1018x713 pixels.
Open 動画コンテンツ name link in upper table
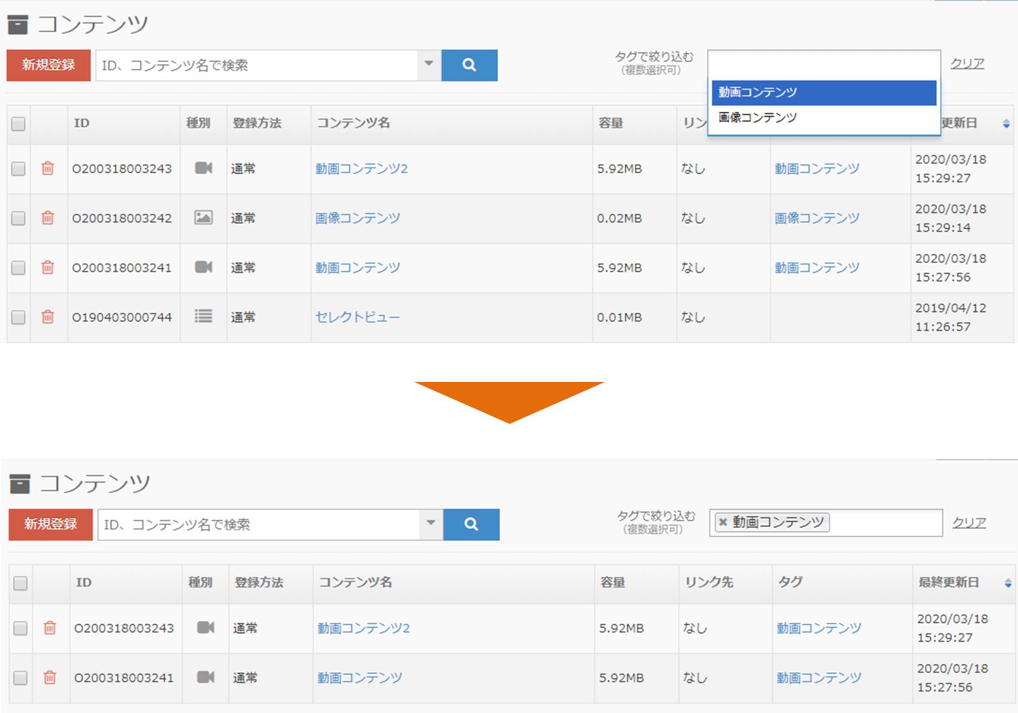pos(357,268)
